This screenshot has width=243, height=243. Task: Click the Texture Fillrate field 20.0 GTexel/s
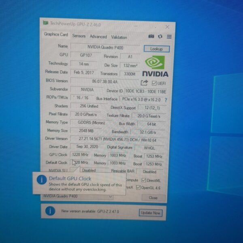[149, 116]
